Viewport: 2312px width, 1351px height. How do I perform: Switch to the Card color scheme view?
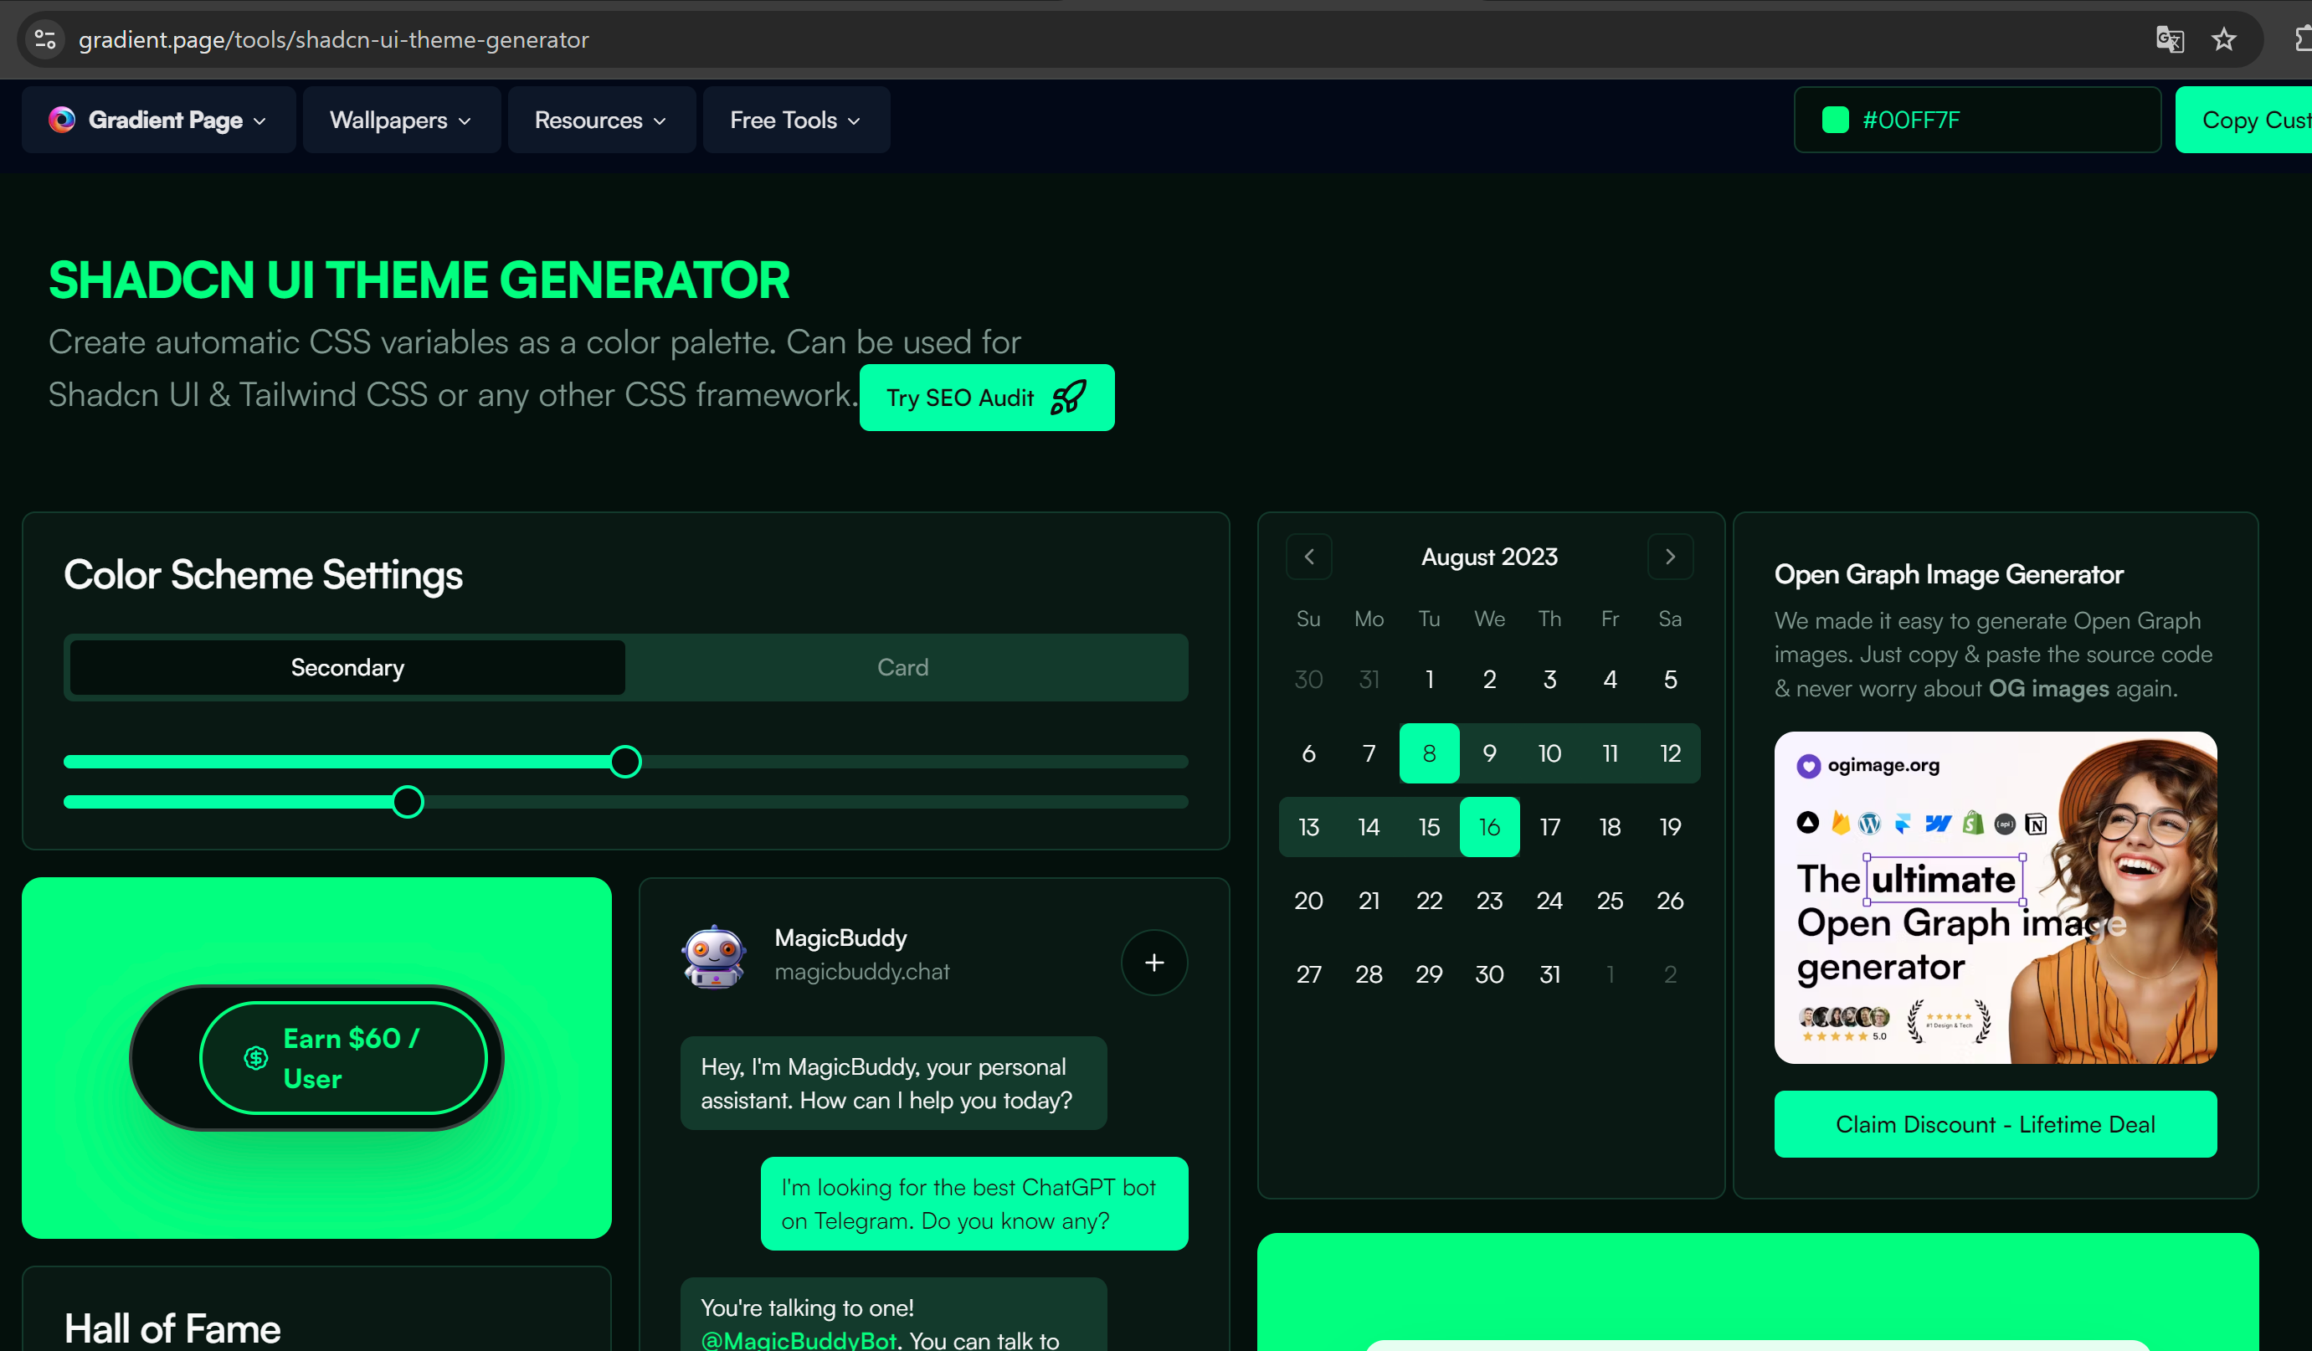coord(902,667)
